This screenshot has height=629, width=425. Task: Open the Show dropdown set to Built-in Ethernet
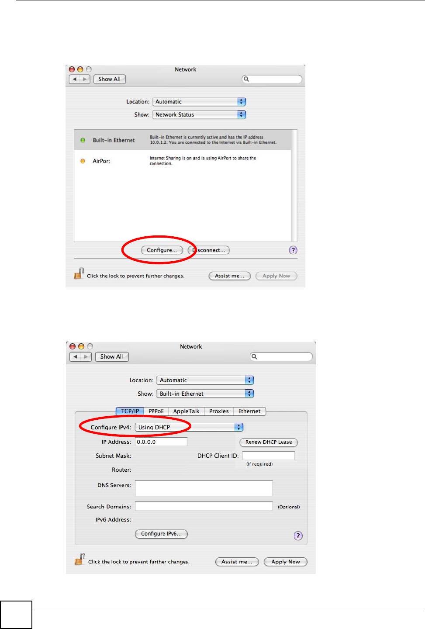coord(205,394)
